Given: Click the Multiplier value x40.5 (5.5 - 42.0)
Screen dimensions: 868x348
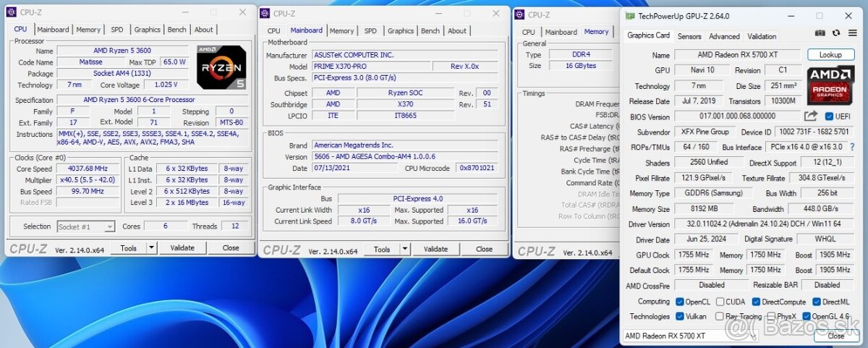Looking at the screenshot, I should (88, 180).
